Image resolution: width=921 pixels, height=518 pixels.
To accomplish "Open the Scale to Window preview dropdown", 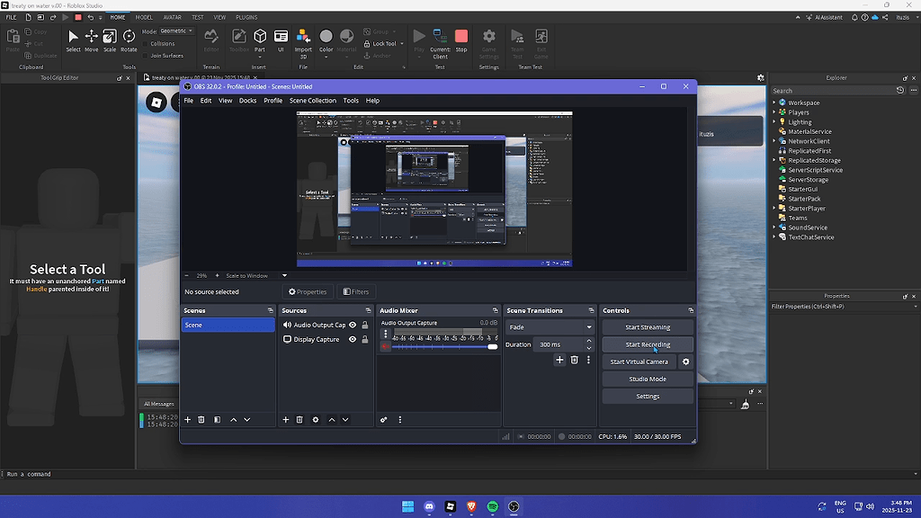I will [x=285, y=275].
